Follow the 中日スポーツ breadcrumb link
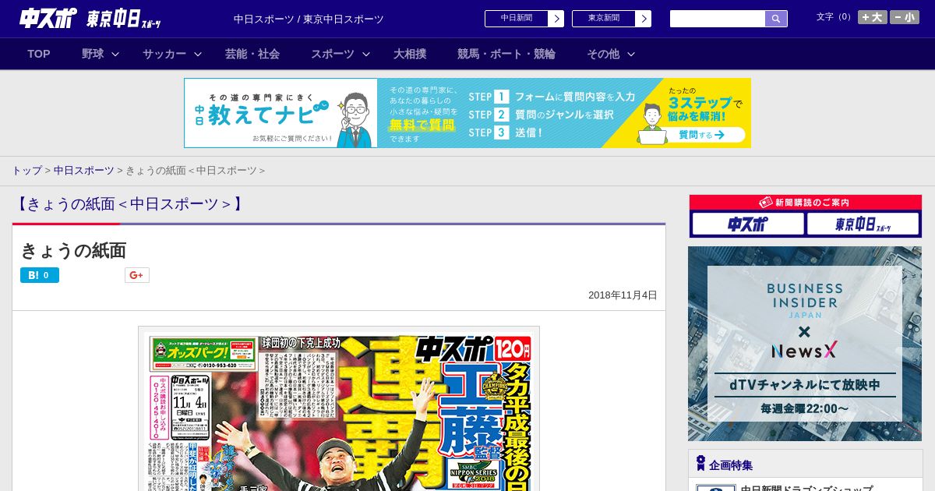The width and height of the screenshot is (935, 491). click(x=84, y=170)
